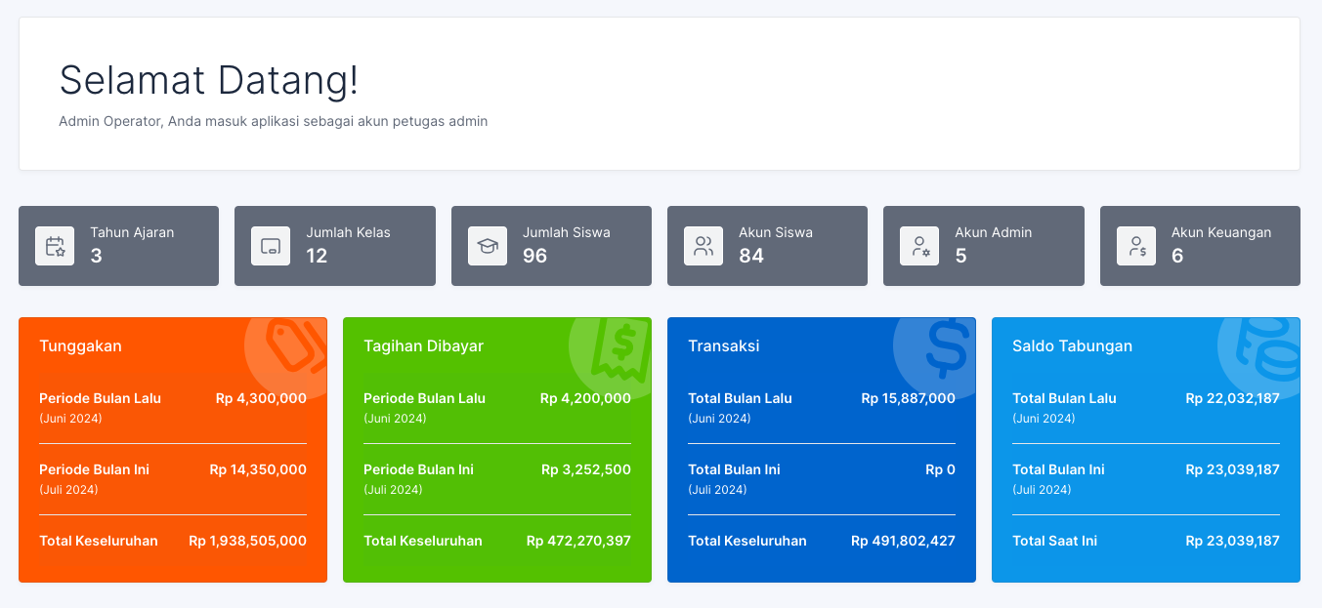Click the tag icon on Tunggakan card
The height and width of the screenshot is (608, 1322).
(293, 347)
